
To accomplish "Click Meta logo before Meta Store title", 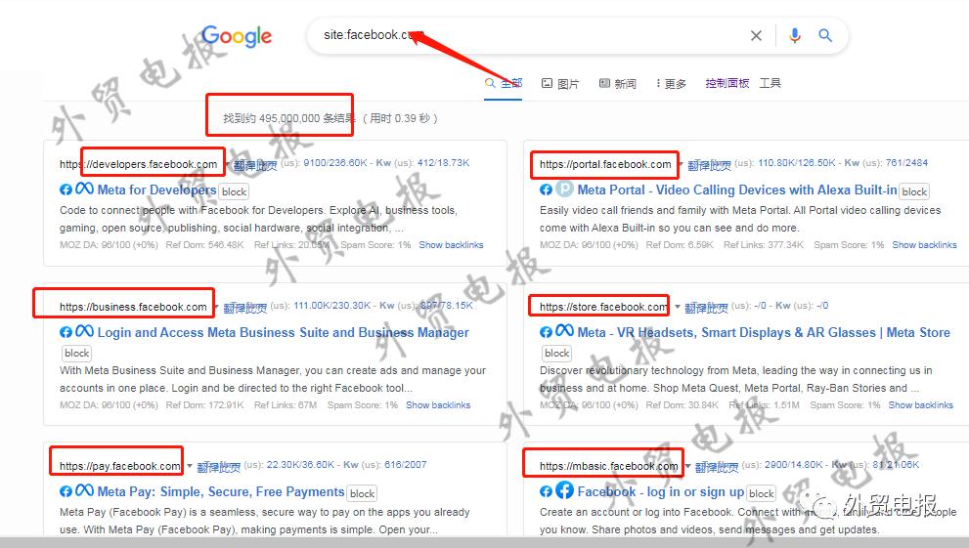I will tap(565, 331).
